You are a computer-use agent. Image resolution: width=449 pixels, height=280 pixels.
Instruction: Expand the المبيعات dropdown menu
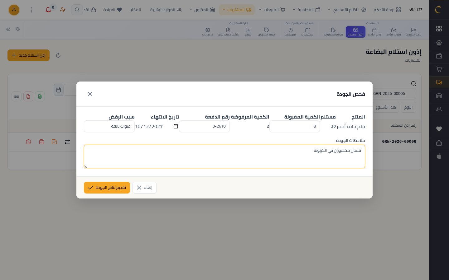[272, 10]
